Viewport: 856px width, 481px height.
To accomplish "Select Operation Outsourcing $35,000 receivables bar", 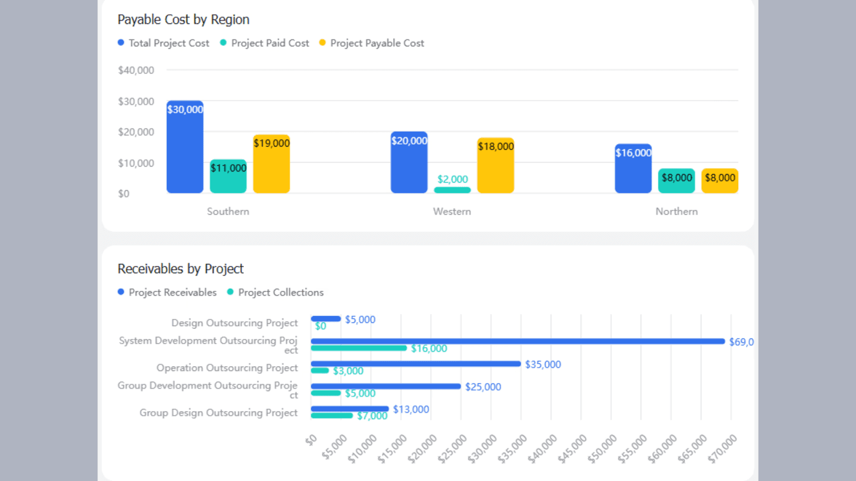I will (x=416, y=364).
